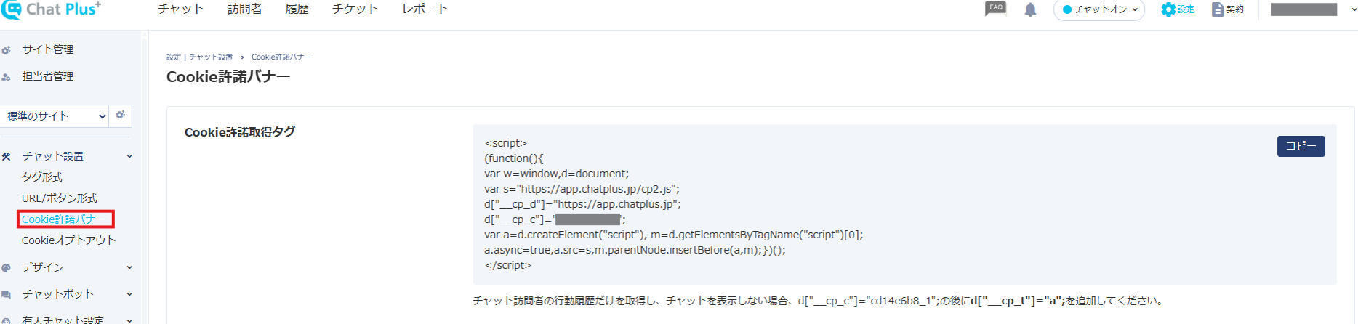Open 契約 with the document icon
1358x324 pixels.
1228,9
